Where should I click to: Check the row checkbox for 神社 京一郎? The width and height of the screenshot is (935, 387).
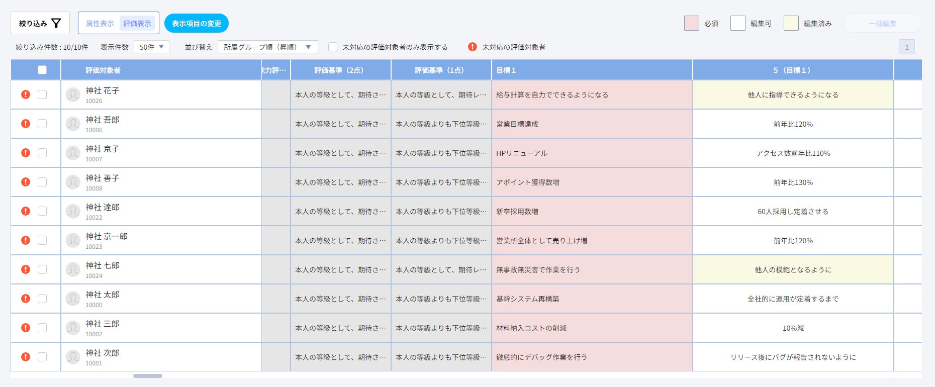click(x=42, y=240)
